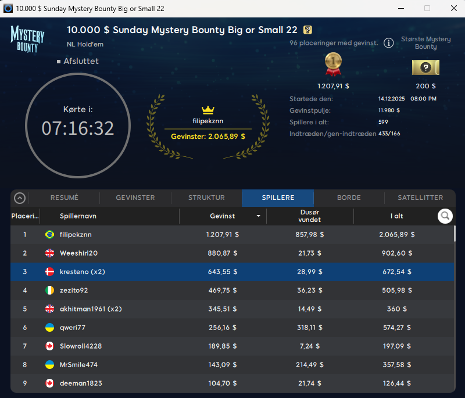Click the question mark icon beside tournament title
The width and height of the screenshot is (465, 398).
pyautogui.click(x=308, y=30)
